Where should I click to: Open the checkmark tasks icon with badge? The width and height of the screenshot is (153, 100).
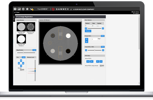pyautogui.click(x=32, y=9)
